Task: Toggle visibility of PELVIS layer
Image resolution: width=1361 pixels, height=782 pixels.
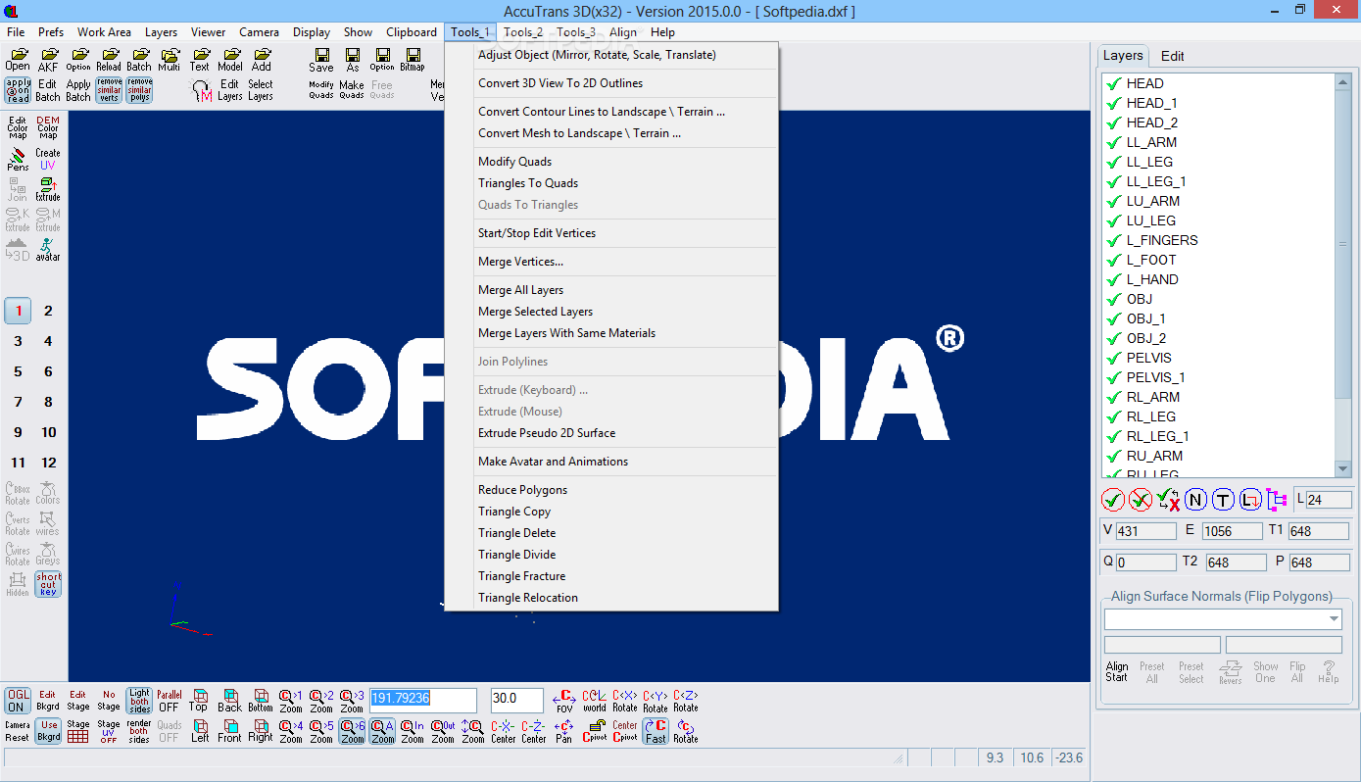Action: 1113,358
